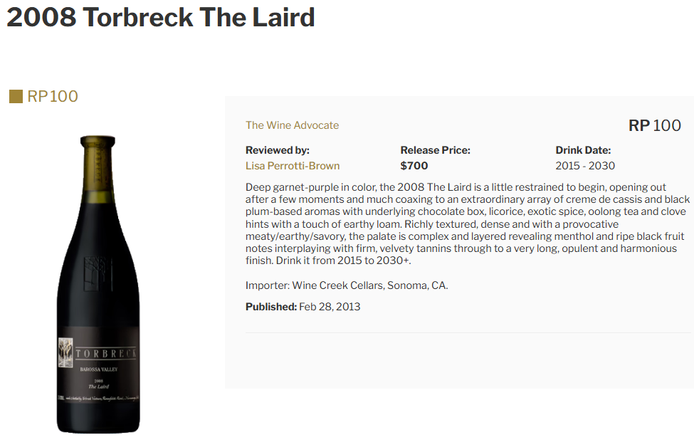The width and height of the screenshot is (694, 442).
Task: Click the 2015 - 2030 drink date
Action: click(x=585, y=166)
